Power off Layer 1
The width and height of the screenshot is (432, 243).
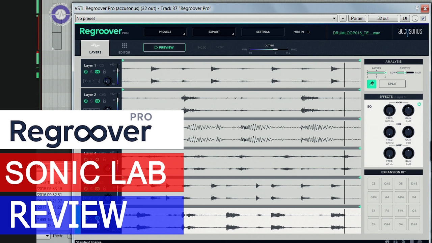point(86,72)
